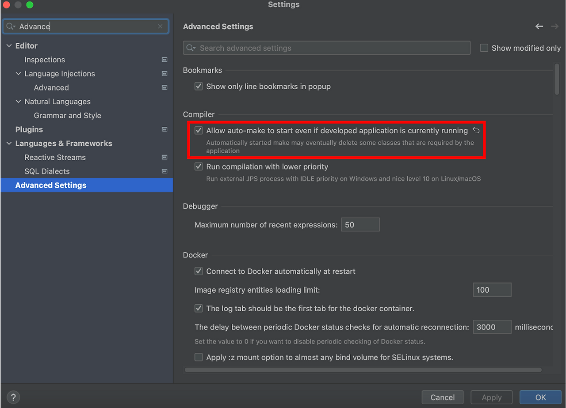566x408 pixels.
Task: Clear the search field with the X icon
Action: (x=160, y=26)
